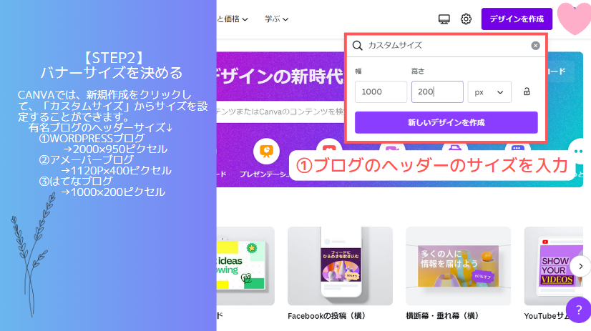Open the 横断幕・垂れ幕（横） thumbnail
Screen dimensions: 591x331
(458, 266)
